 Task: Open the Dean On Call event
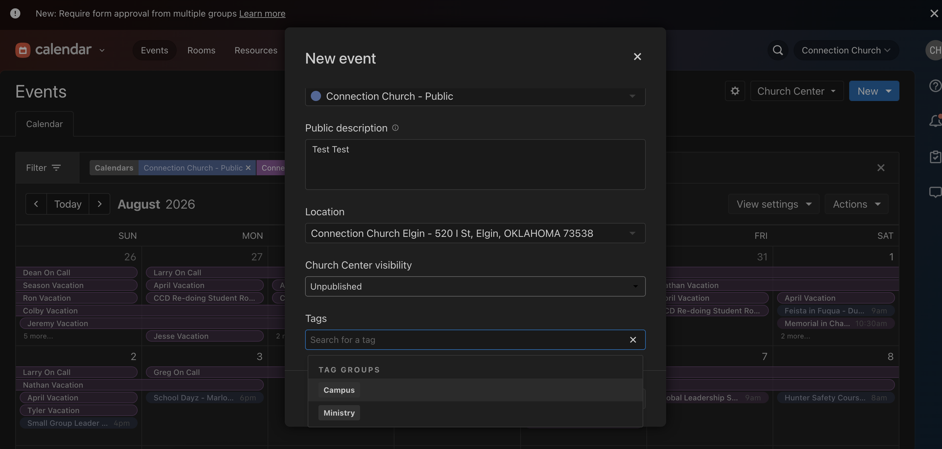76,272
